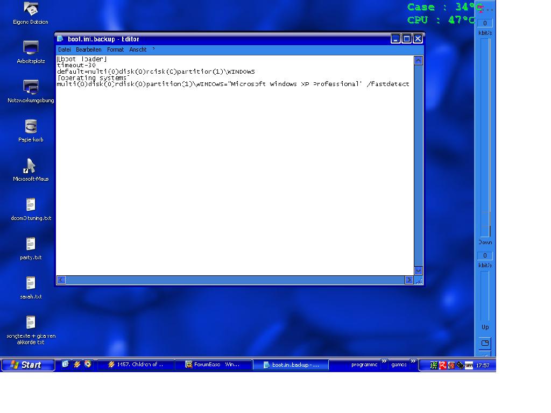
Task: Open the Start menu
Action: tap(28, 365)
